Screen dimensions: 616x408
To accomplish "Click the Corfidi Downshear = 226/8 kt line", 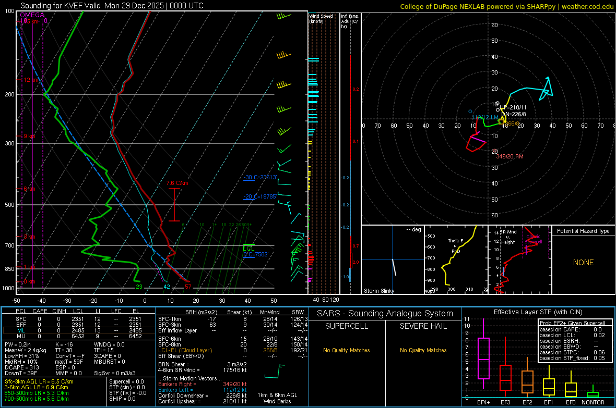I will [x=203, y=395].
